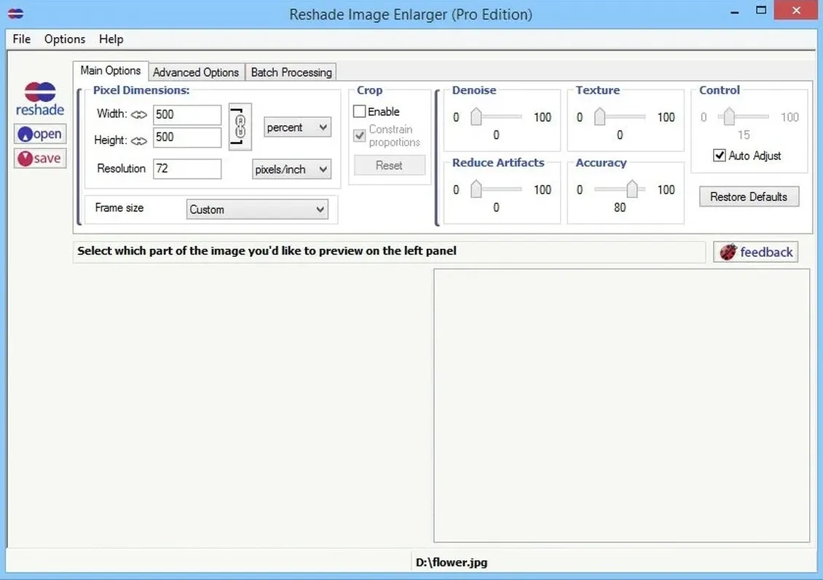The width and height of the screenshot is (823, 580).
Task: Minimize the Reshade window
Action: (735, 12)
